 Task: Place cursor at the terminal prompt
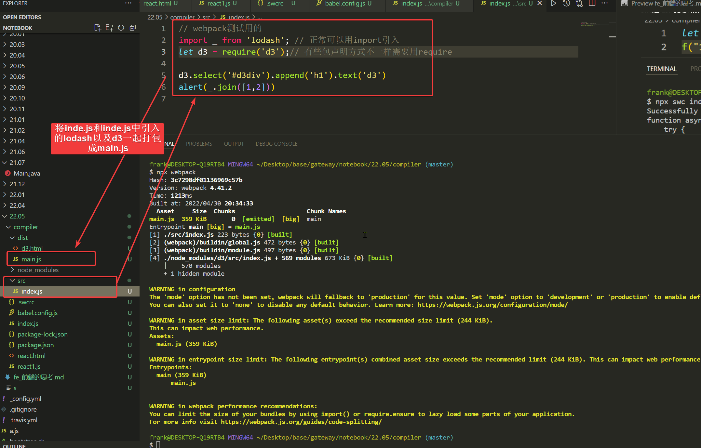pyautogui.click(x=158, y=445)
